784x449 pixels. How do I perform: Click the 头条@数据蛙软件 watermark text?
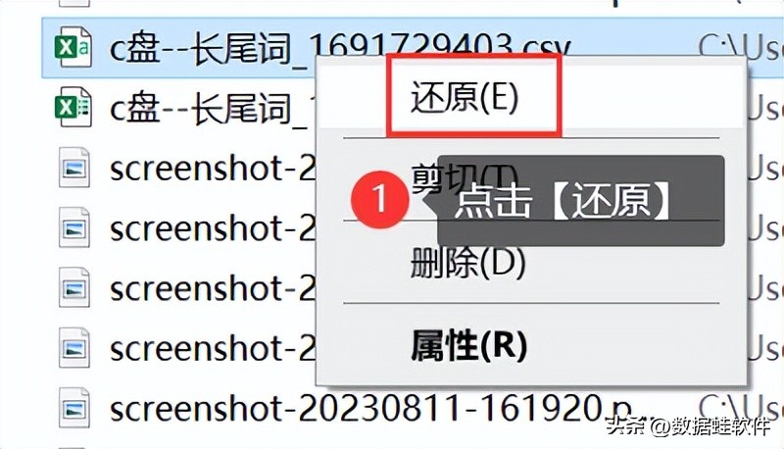(689, 426)
